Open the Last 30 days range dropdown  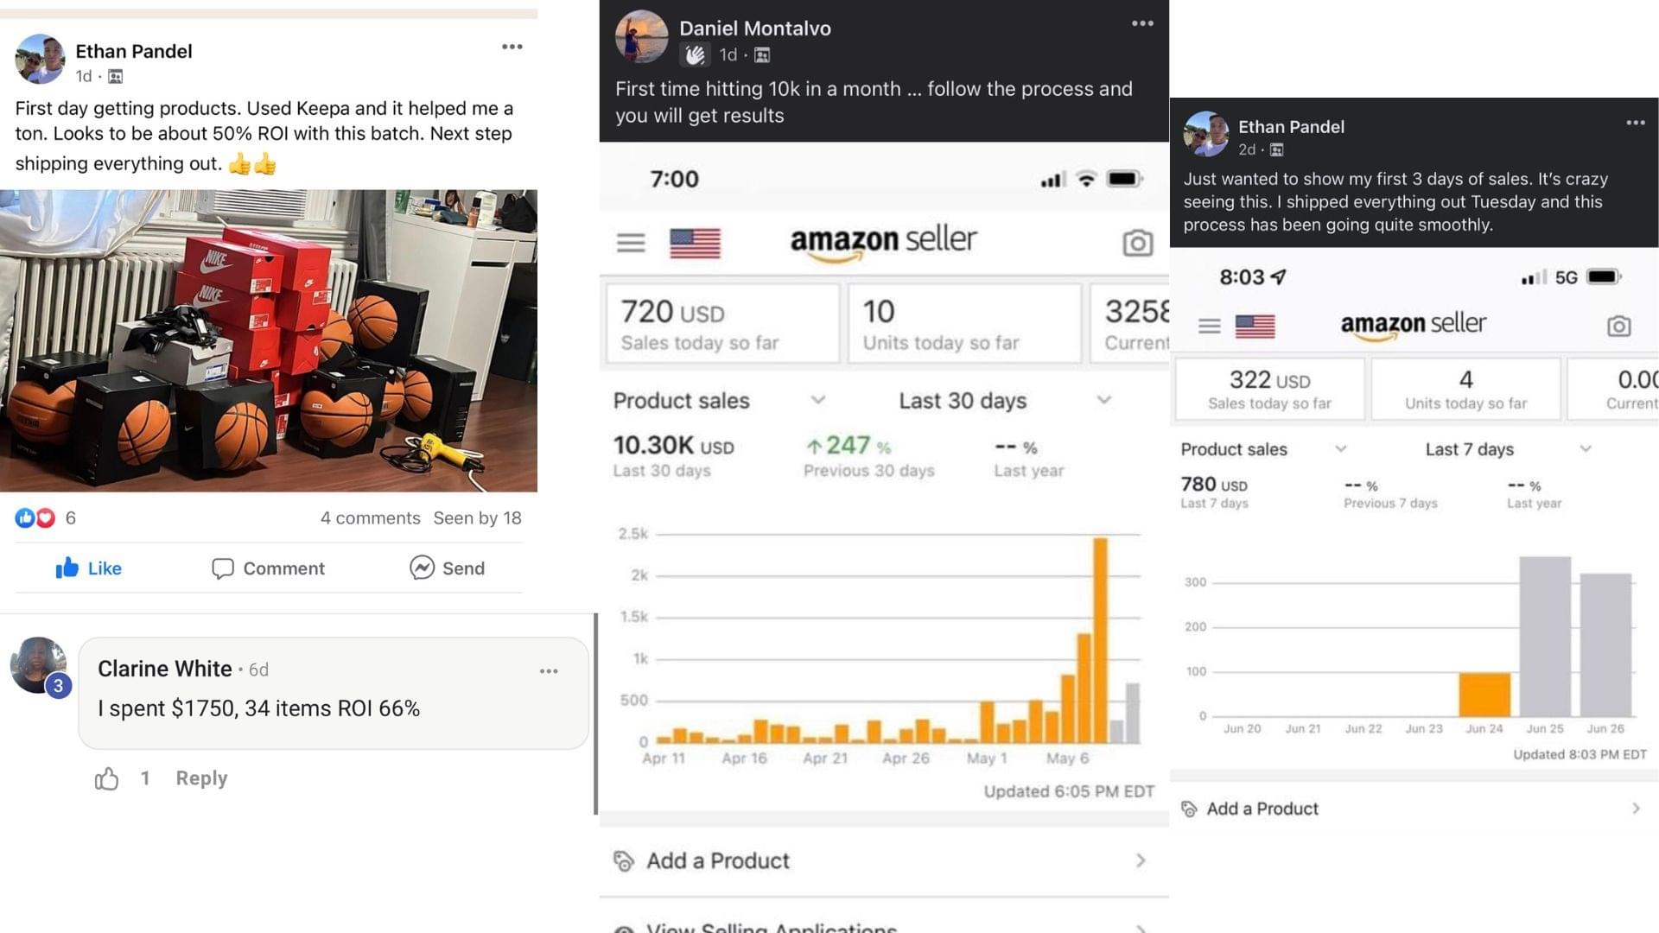coord(1103,400)
